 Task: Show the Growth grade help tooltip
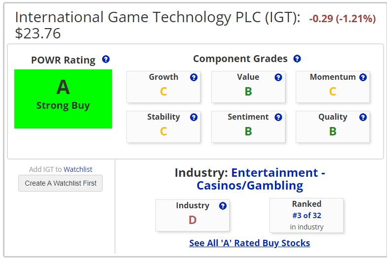[193, 77]
